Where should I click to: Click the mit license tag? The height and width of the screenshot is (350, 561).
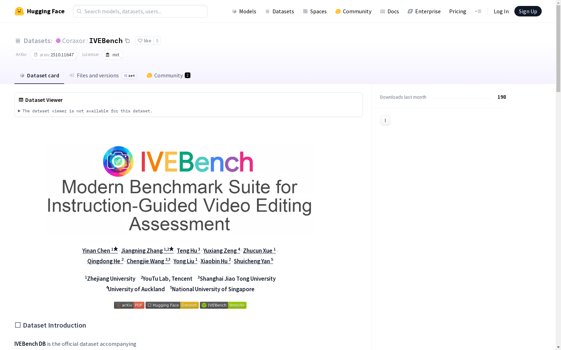(113, 55)
